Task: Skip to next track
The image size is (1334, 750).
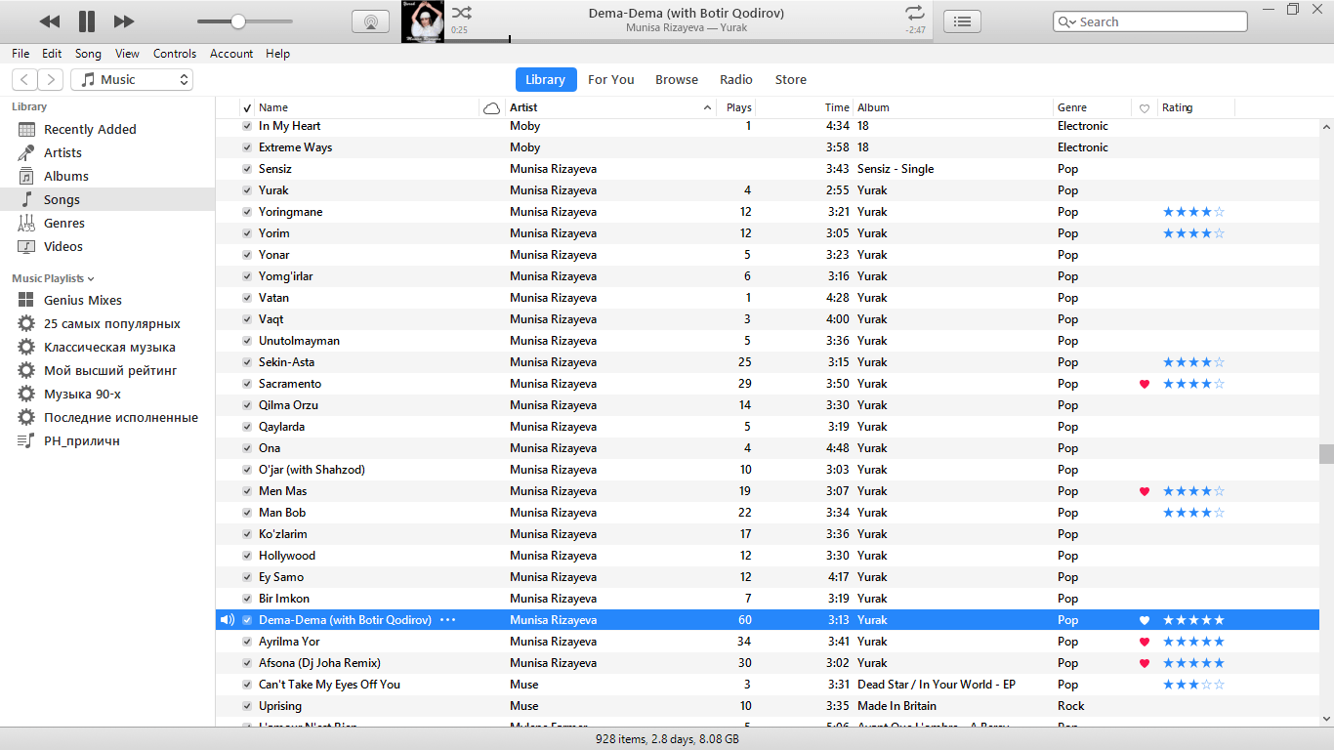Action: (x=124, y=21)
